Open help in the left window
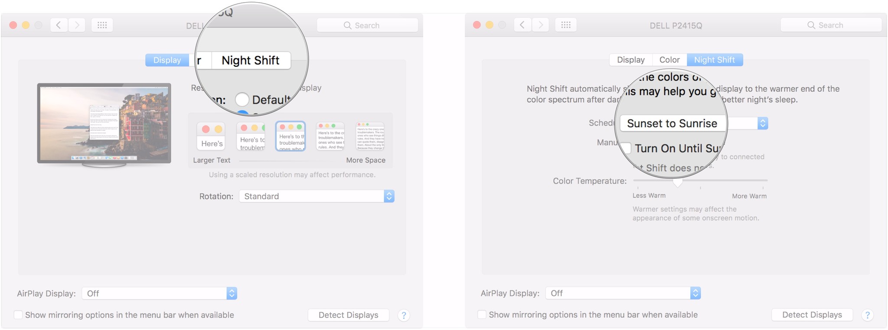 click(404, 315)
